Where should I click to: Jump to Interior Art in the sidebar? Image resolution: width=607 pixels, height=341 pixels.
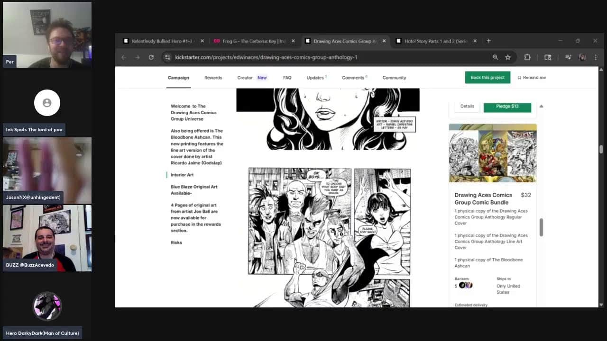[x=182, y=175]
